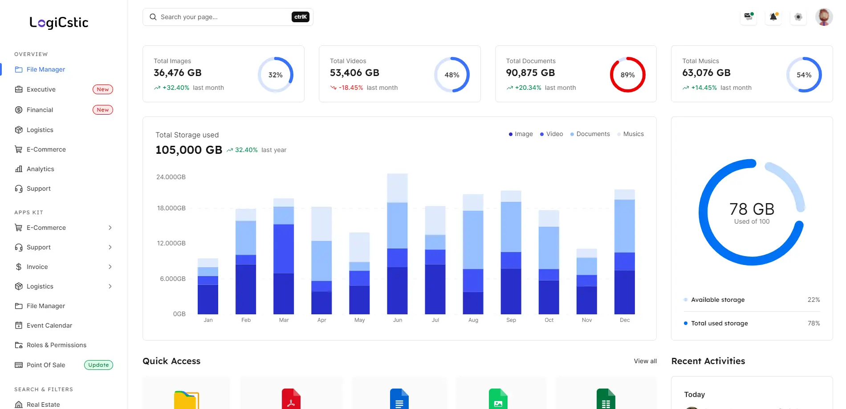Click the Financial dollar-circle icon
The image size is (846, 409).
19,110
